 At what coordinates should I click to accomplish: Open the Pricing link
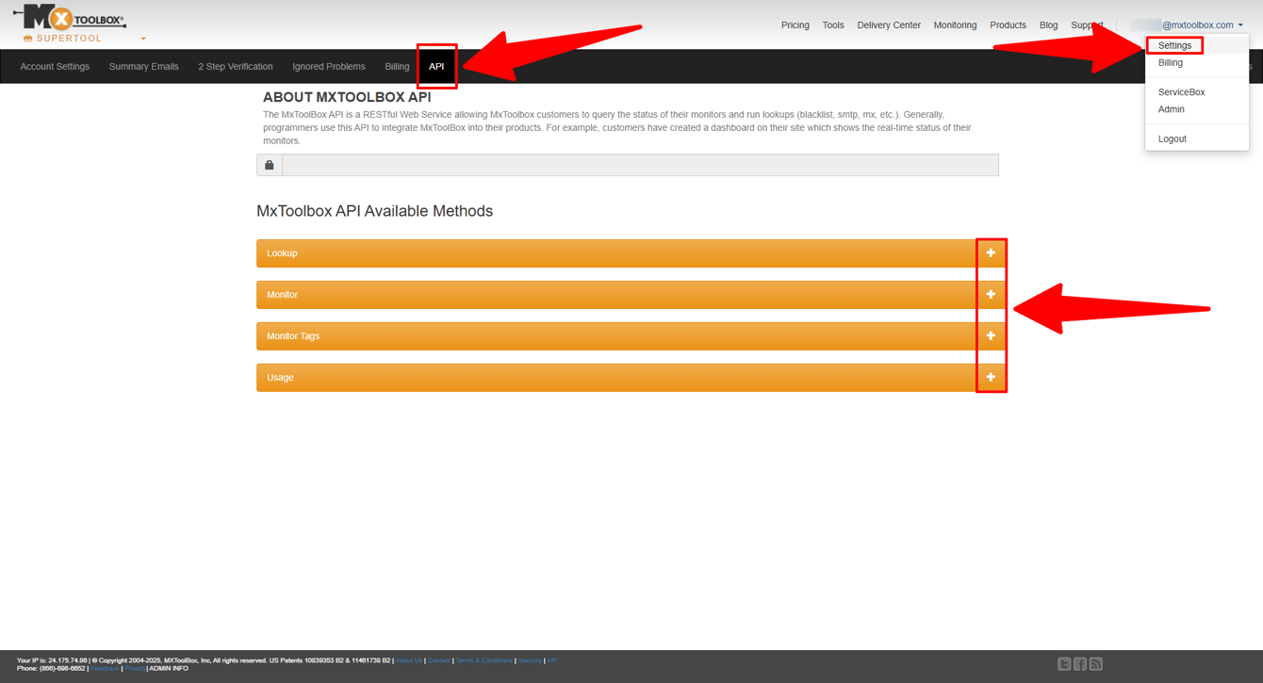coord(795,24)
